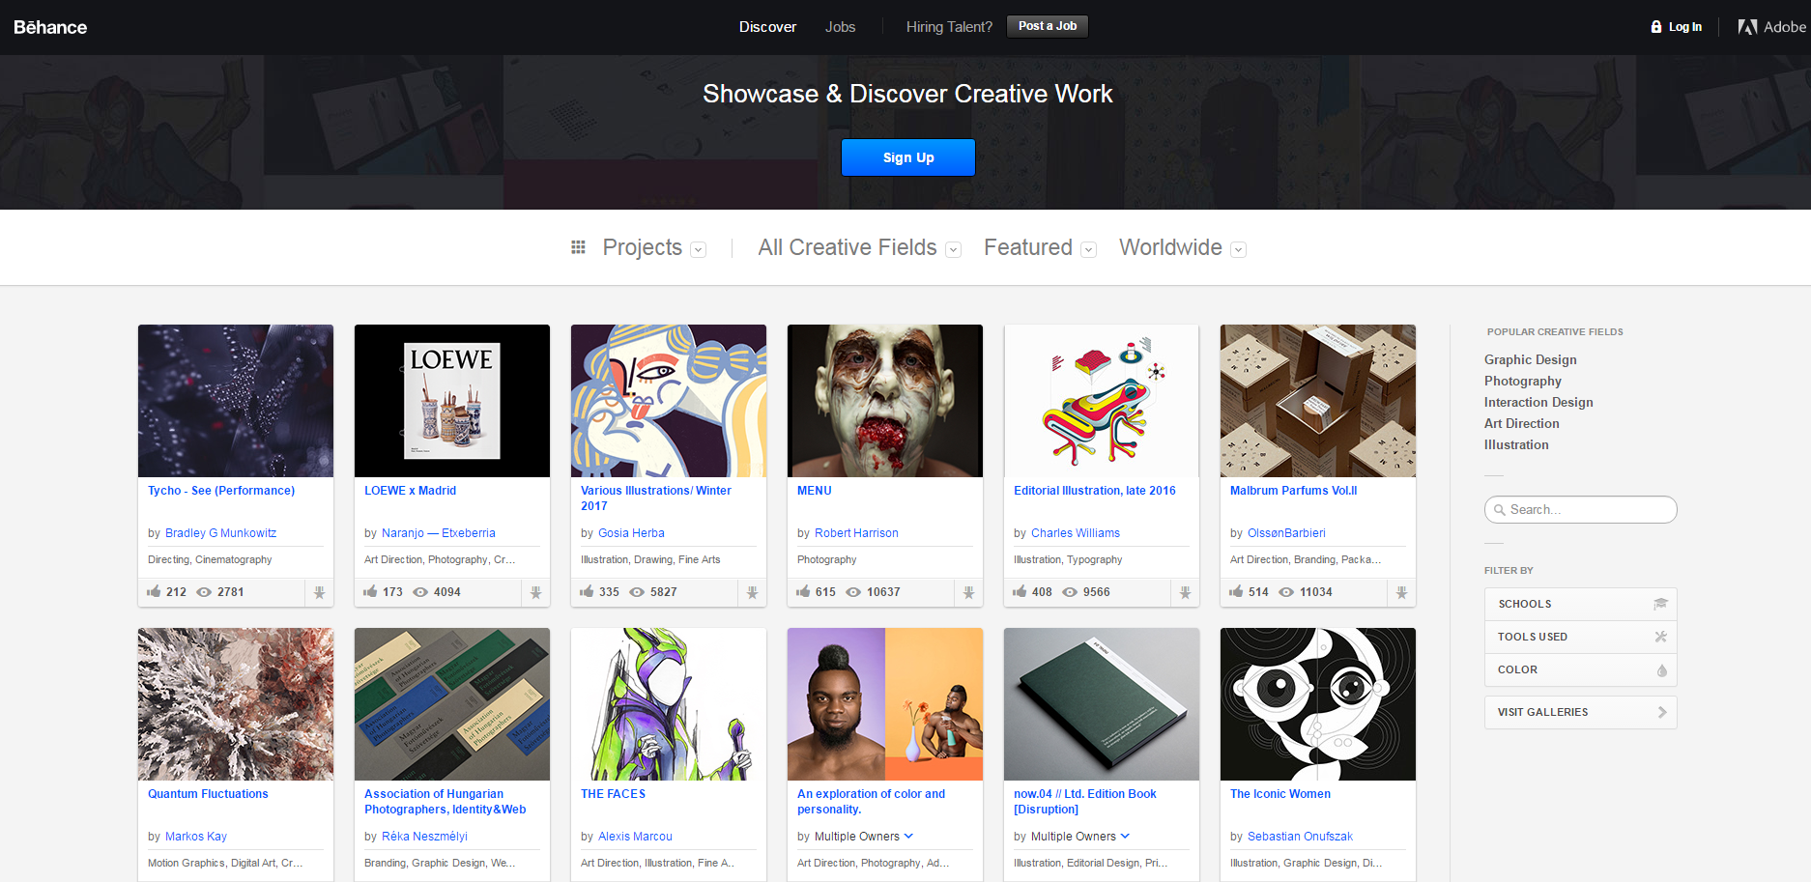The width and height of the screenshot is (1811, 882).
Task: Click featured ribbon icon on MENU card
Action: pos(968,592)
